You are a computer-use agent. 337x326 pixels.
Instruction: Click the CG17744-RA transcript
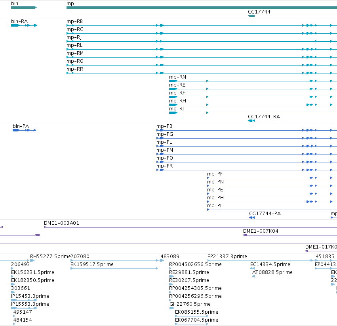pos(251,121)
